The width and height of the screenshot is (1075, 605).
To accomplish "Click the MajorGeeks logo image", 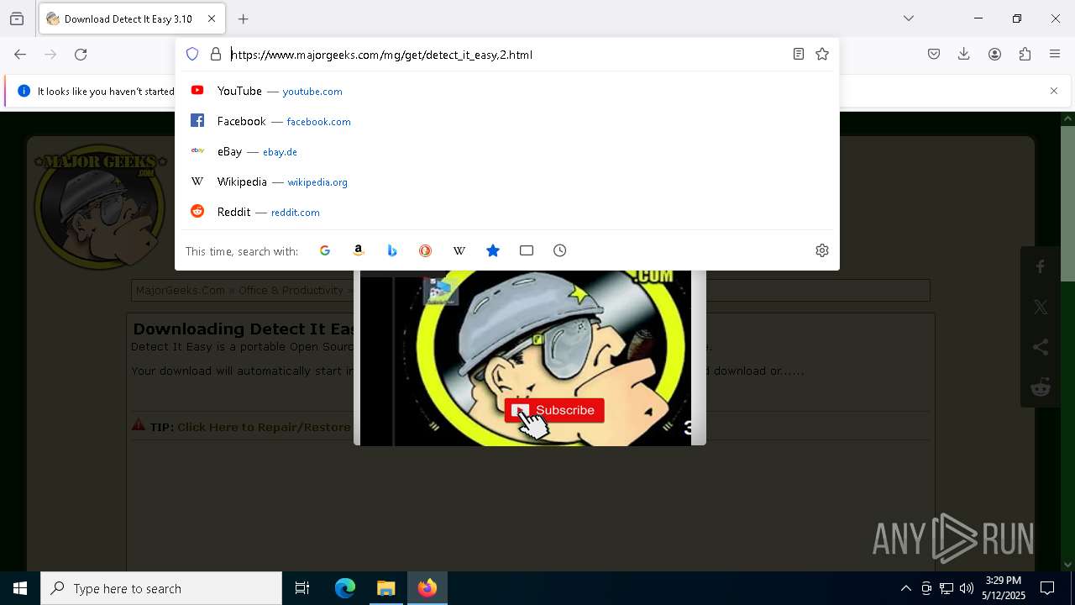I will (x=100, y=208).
